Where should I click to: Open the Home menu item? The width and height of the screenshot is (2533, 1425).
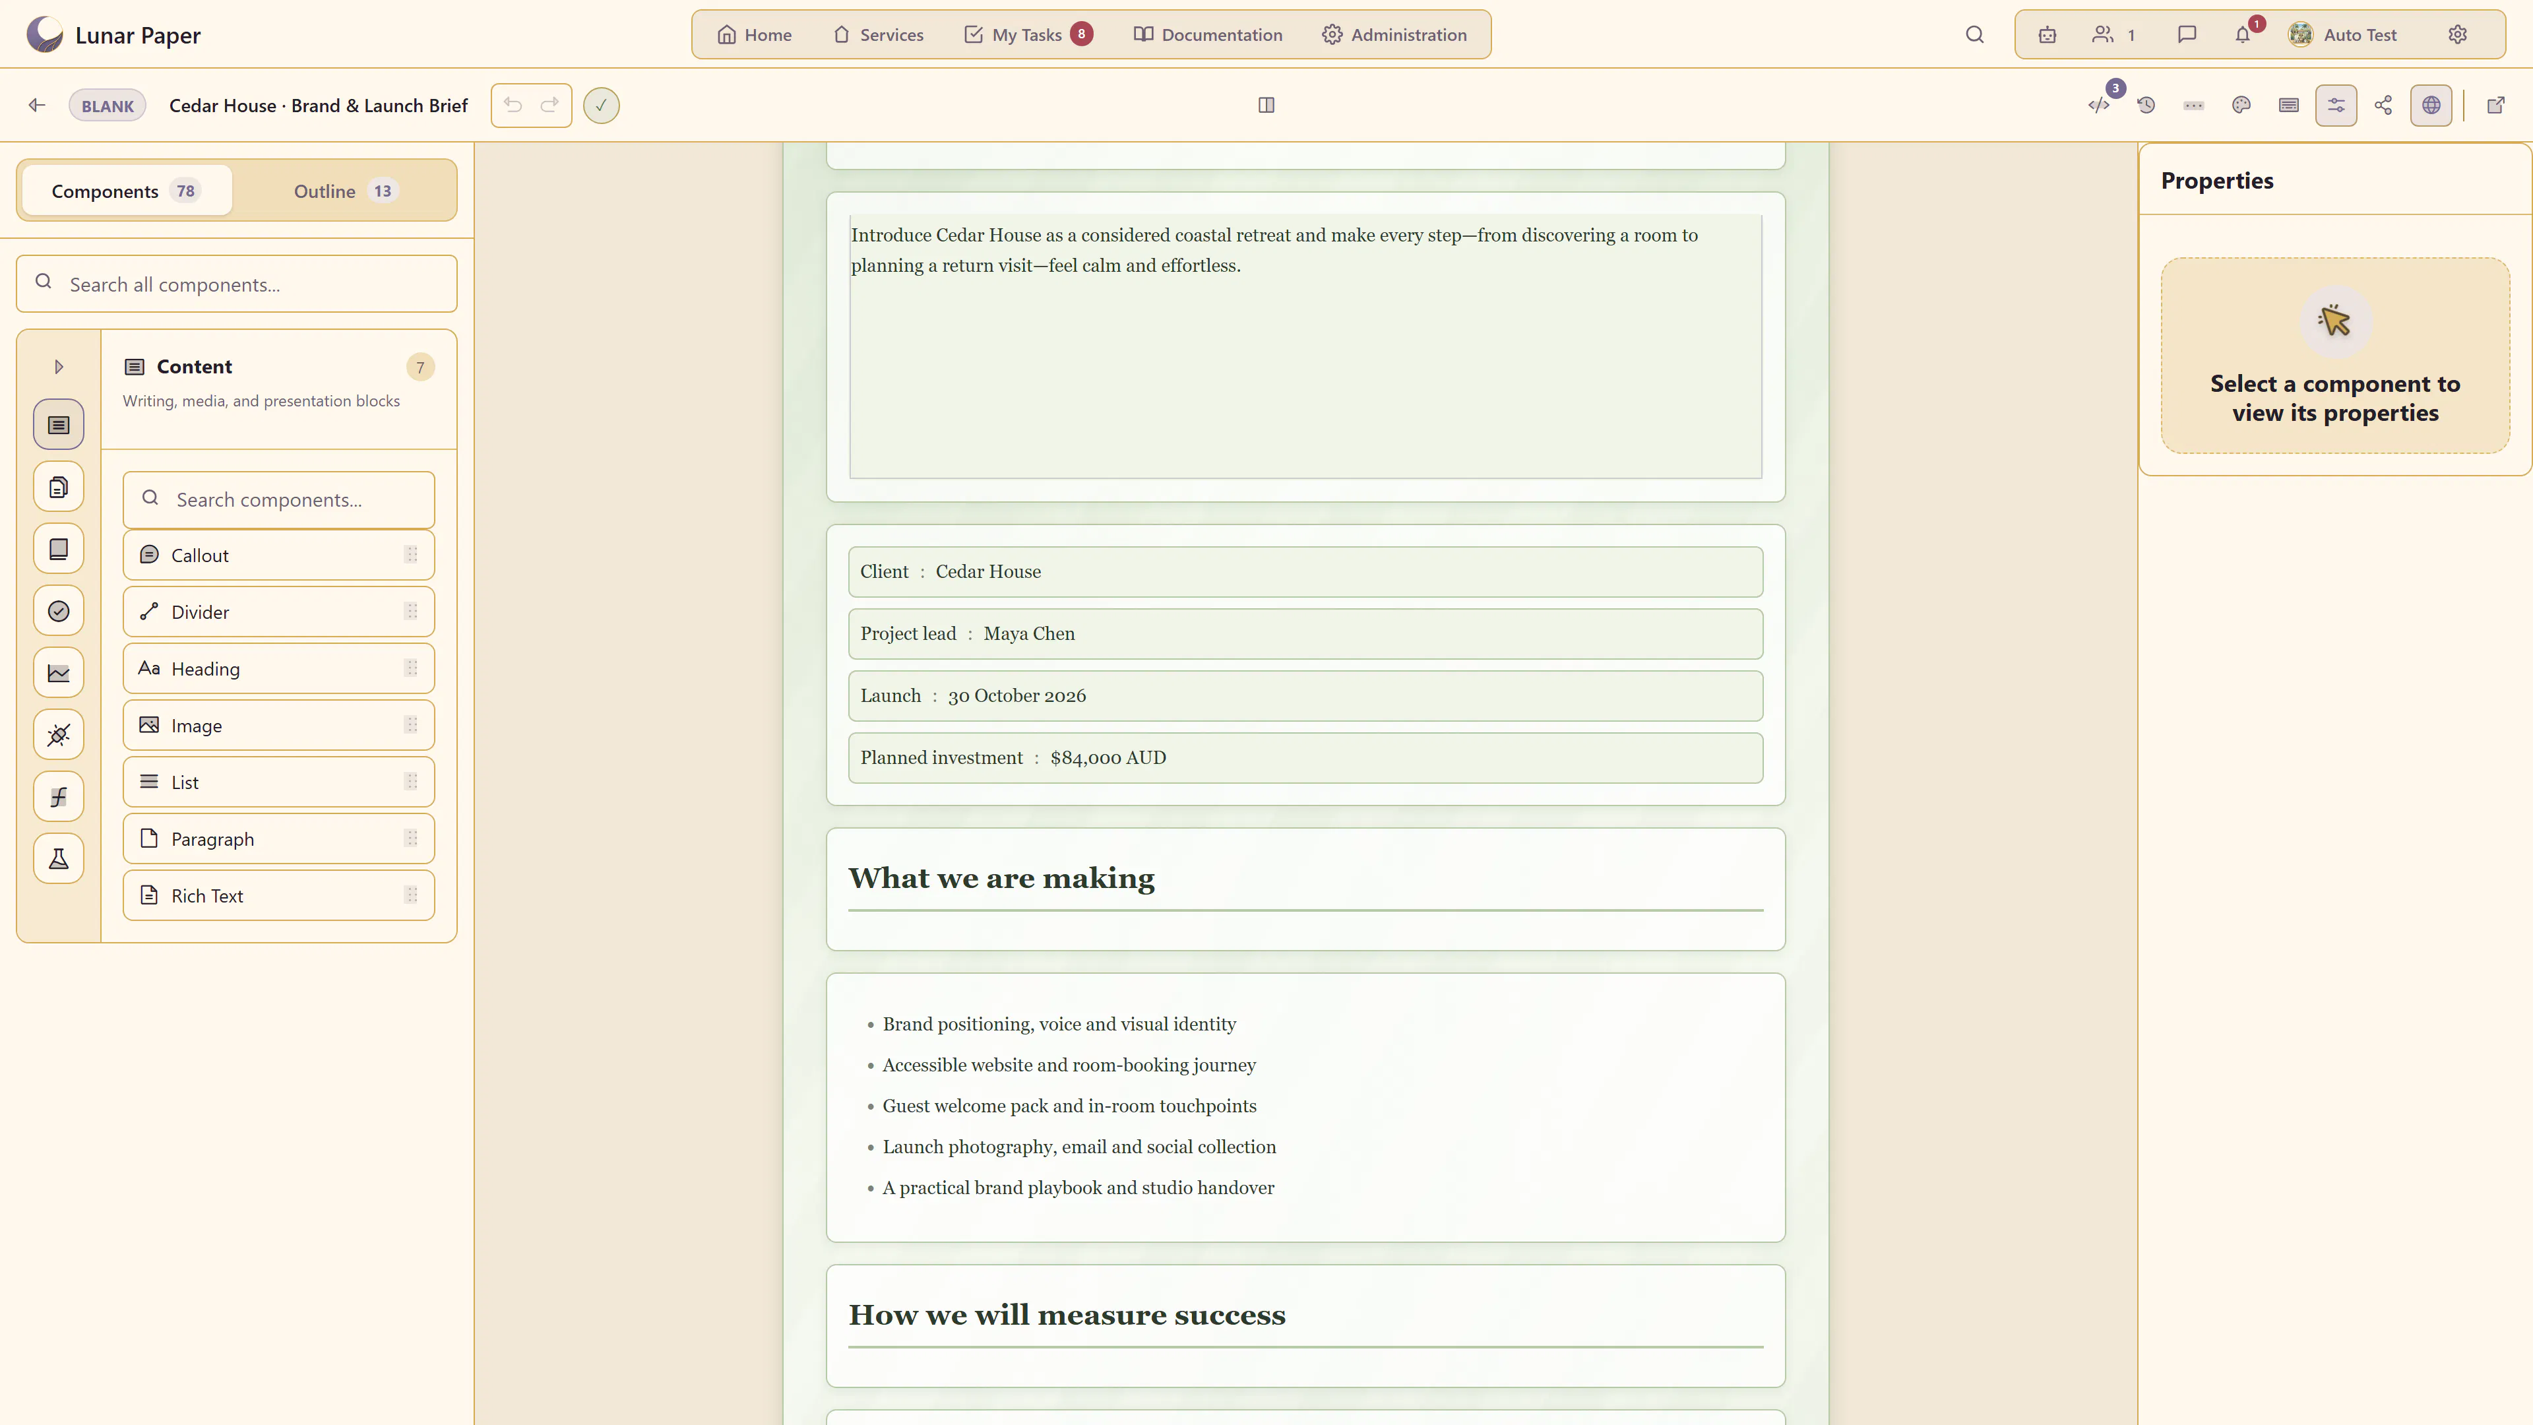coord(754,34)
